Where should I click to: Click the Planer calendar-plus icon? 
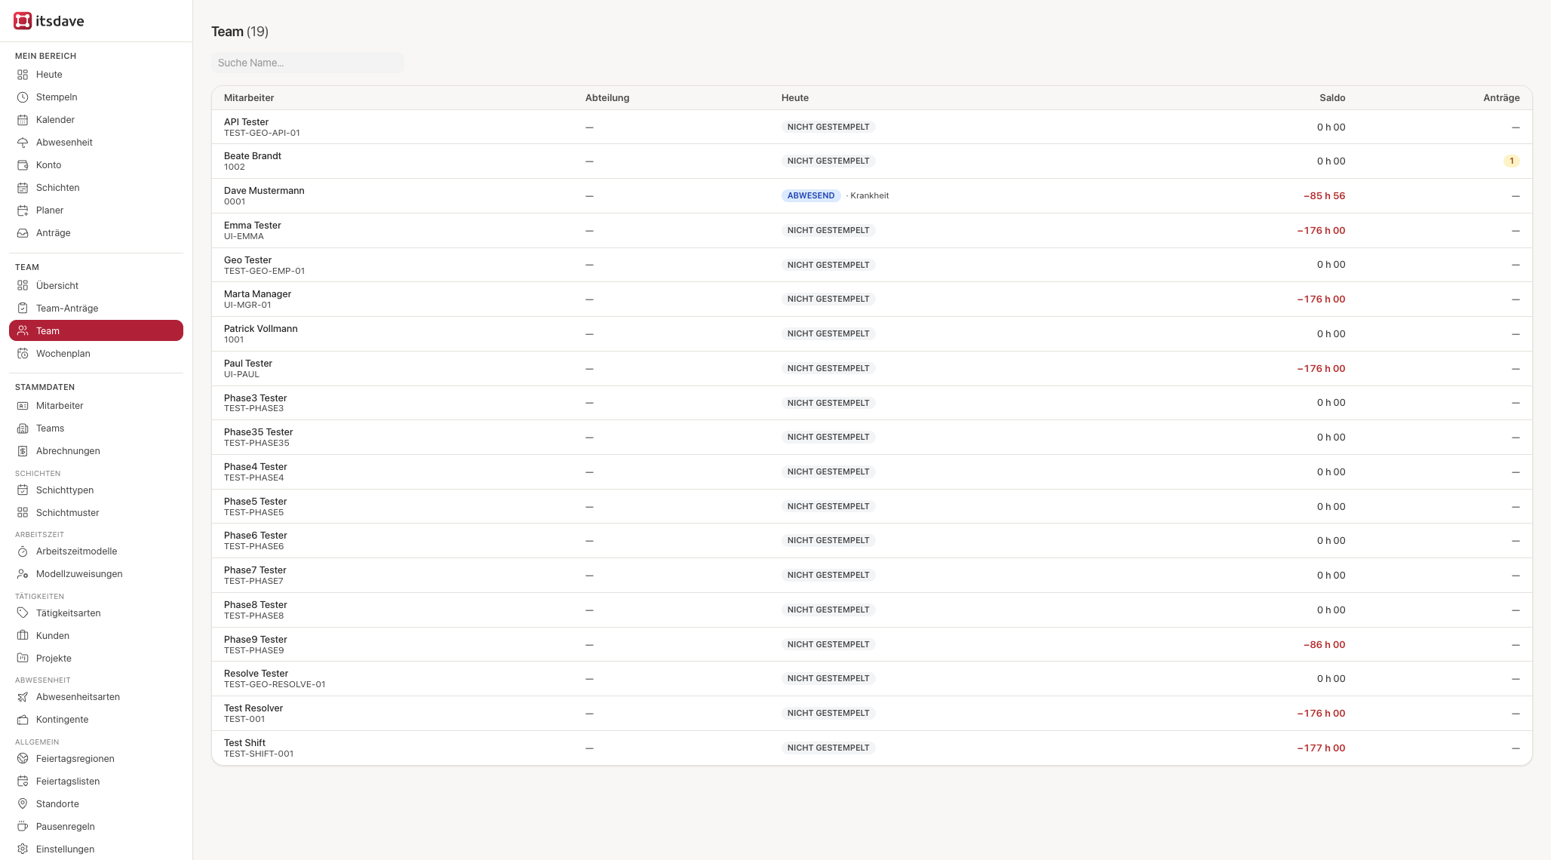coord(23,210)
